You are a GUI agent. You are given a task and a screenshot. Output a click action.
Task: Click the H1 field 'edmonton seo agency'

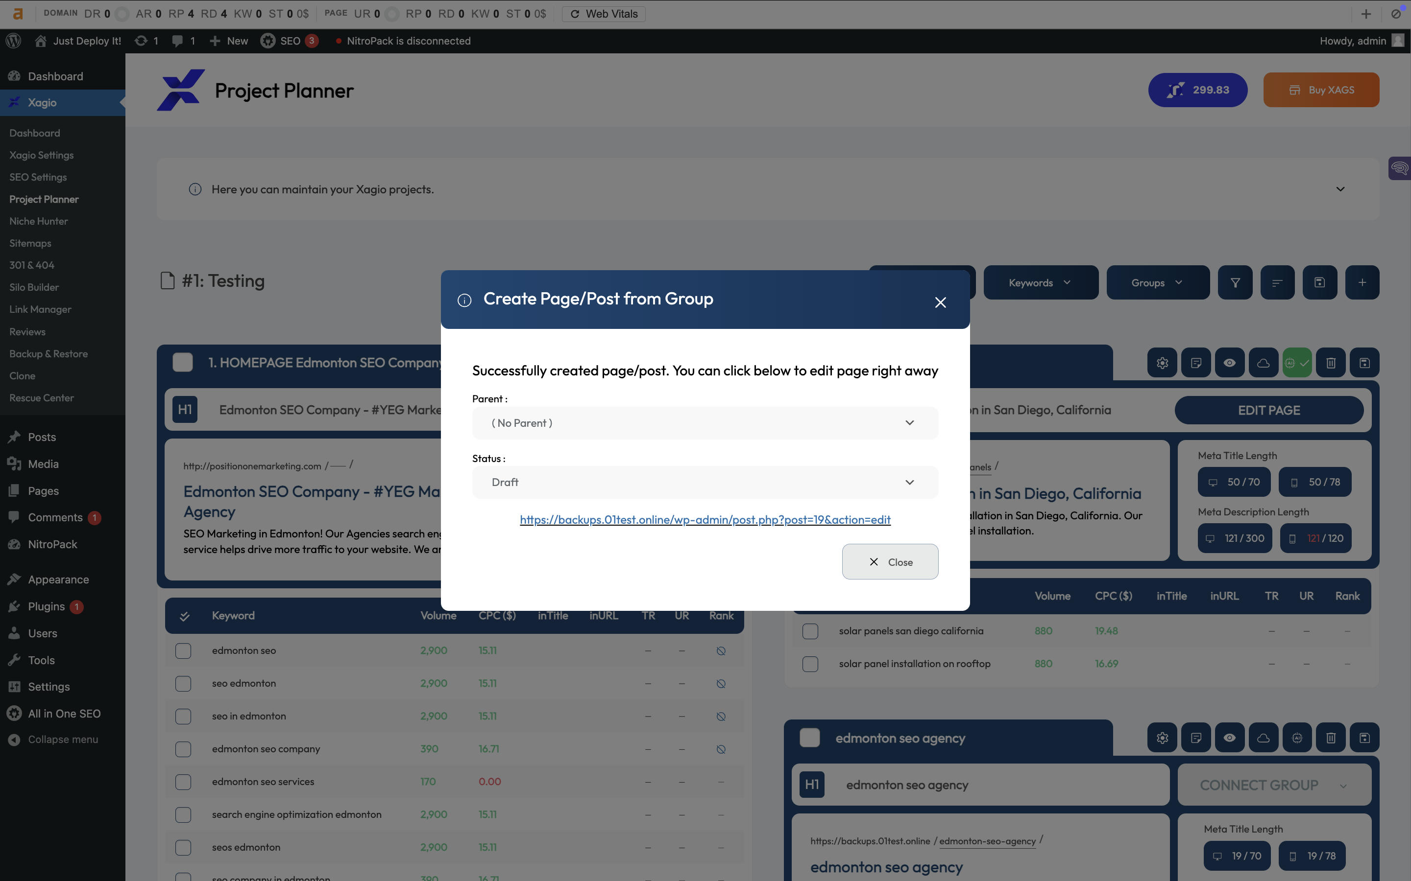(980, 785)
